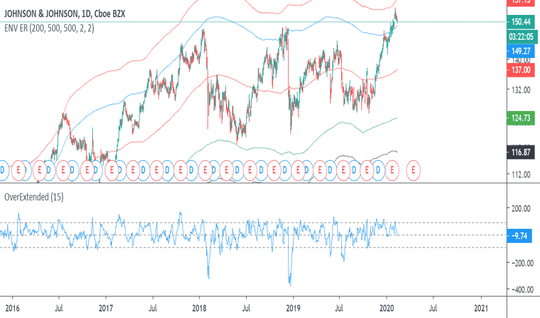Image resolution: width=540 pixels, height=318 pixels.
Task: Open the E earnings marker above 2017
Action: 111,170
